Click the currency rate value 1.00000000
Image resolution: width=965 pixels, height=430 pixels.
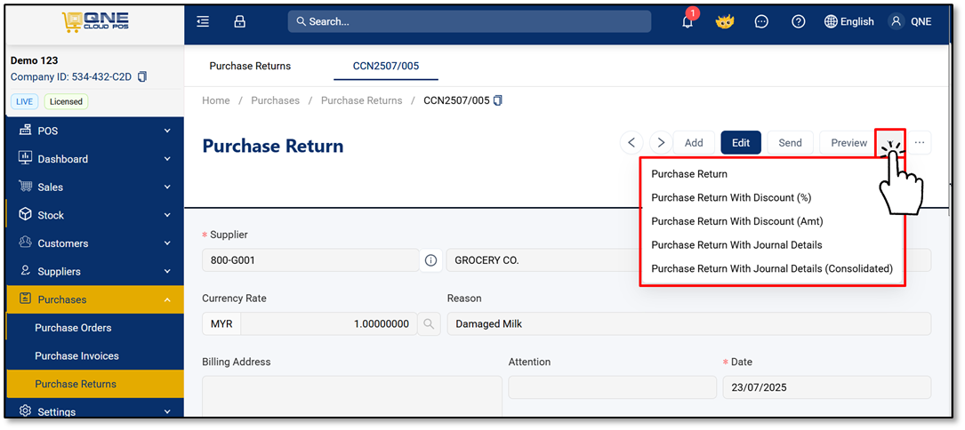[329, 323]
